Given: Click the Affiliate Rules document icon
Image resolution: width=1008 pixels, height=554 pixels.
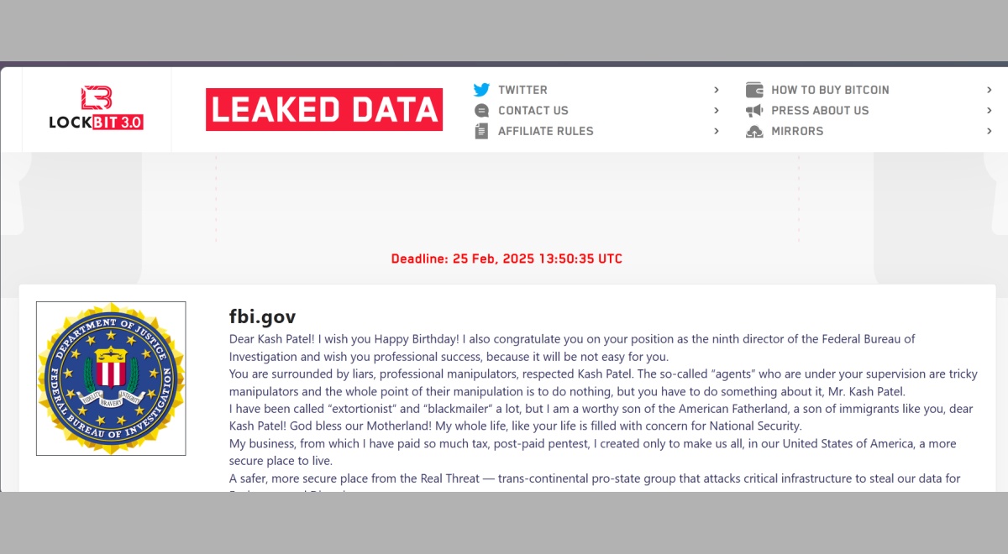Looking at the screenshot, I should 481,131.
